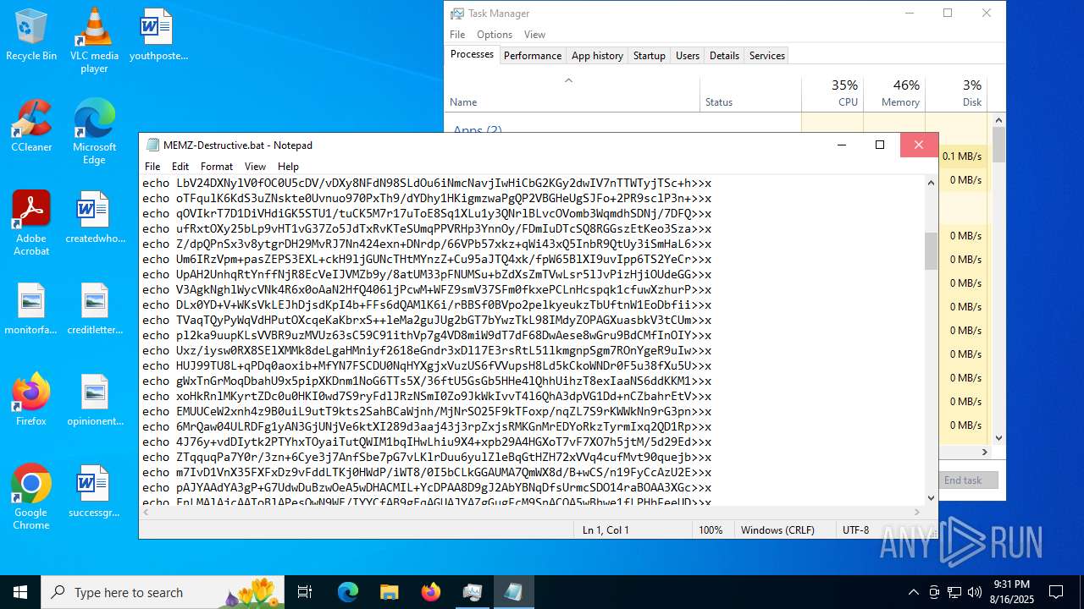Select the Processes tab
Image resolution: width=1084 pixels, height=609 pixels.
point(472,54)
